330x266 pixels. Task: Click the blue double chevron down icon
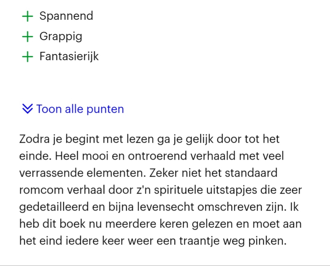point(27,109)
